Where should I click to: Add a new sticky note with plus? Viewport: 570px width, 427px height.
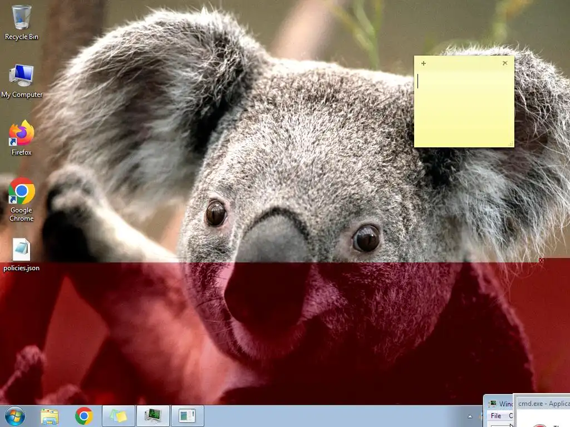[424, 63]
